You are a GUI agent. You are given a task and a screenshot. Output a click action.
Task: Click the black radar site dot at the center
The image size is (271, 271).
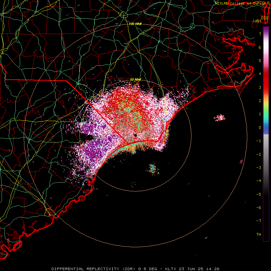pos(135,135)
